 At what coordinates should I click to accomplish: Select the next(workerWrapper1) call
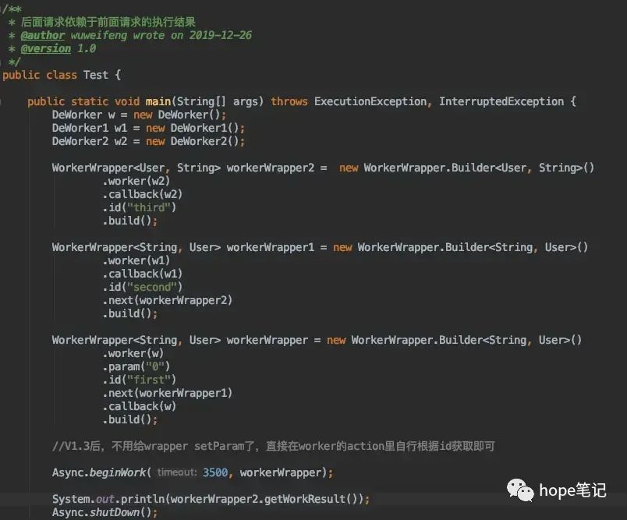pyautogui.click(x=167, y=392)
